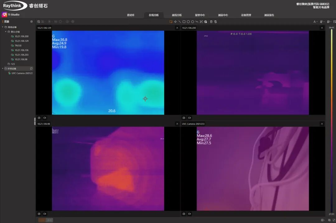Viewport: 336px width, 223px height.
Task: Collapse the 手持设备 tree node
Action: (x=2, y=68)
